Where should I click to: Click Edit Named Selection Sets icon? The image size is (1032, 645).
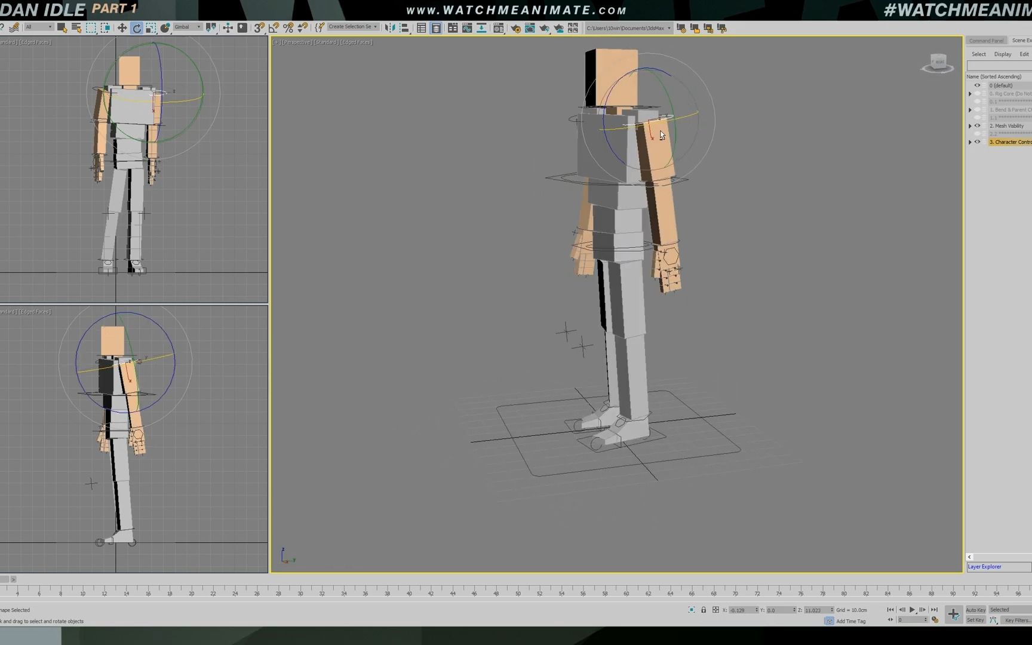(320, 27)
